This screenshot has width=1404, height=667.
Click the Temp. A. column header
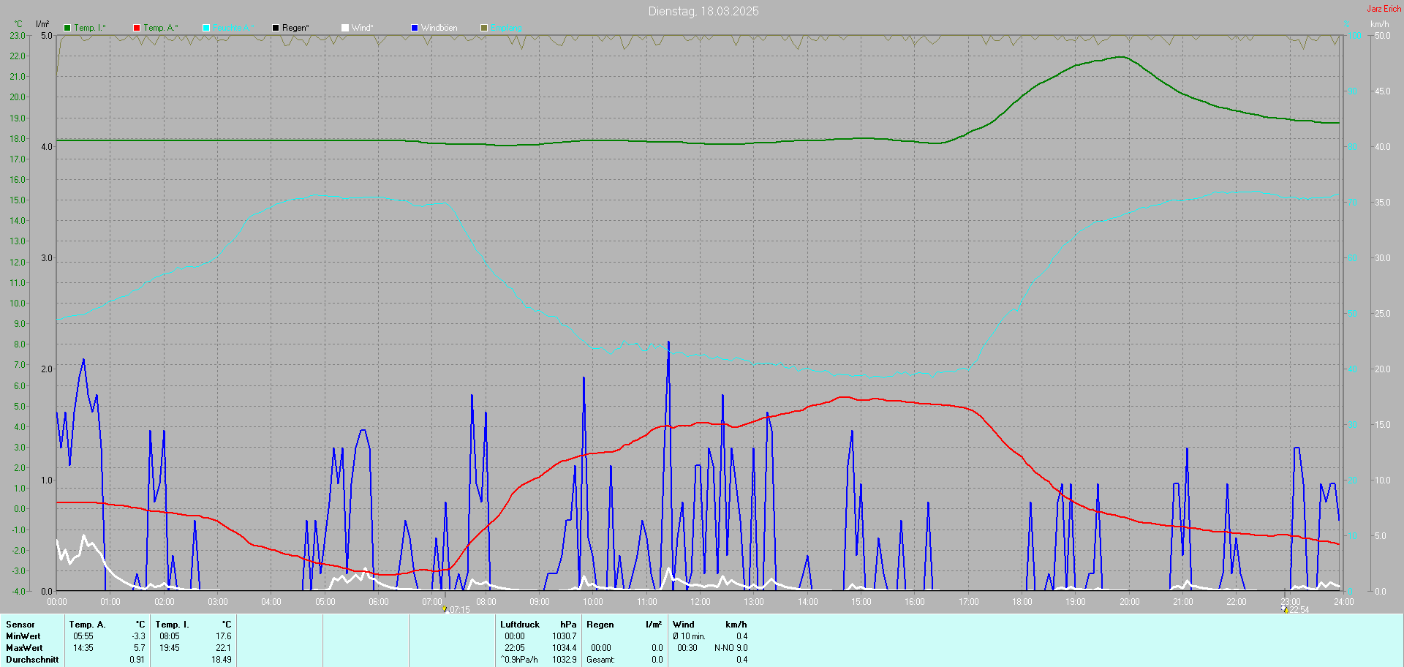point(87,625)
